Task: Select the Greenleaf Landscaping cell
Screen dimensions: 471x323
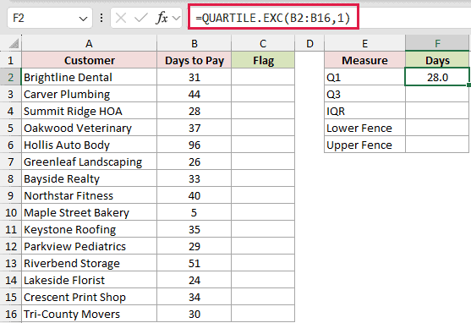Action: click(x=90, y=161)
